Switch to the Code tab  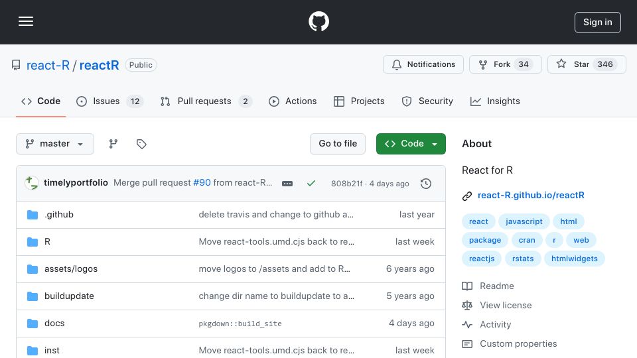[x=40, y=101]
